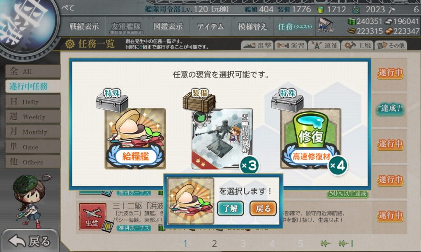The image size is (421, 252).
Task: Go to the last page arrow icon
Action: (x=345, y=243)
